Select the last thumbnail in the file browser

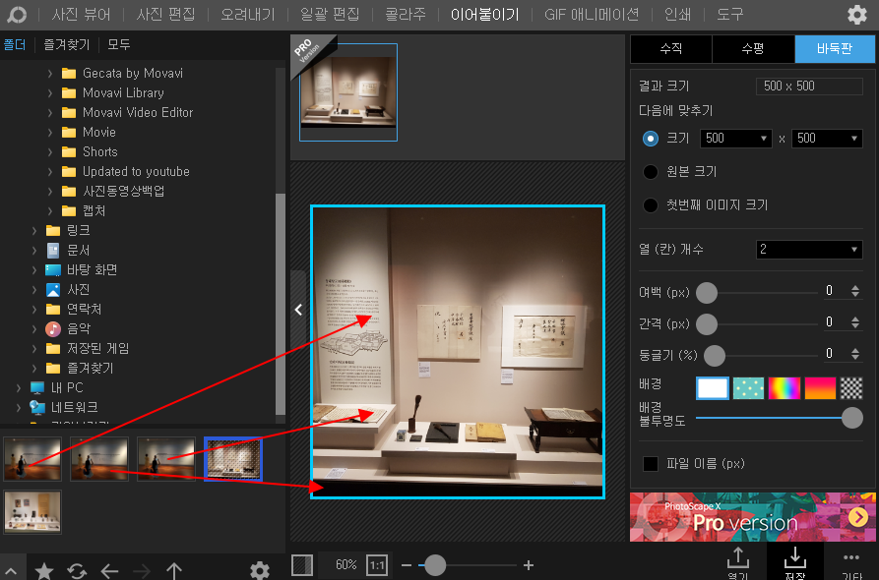click(x=32, y=512)
